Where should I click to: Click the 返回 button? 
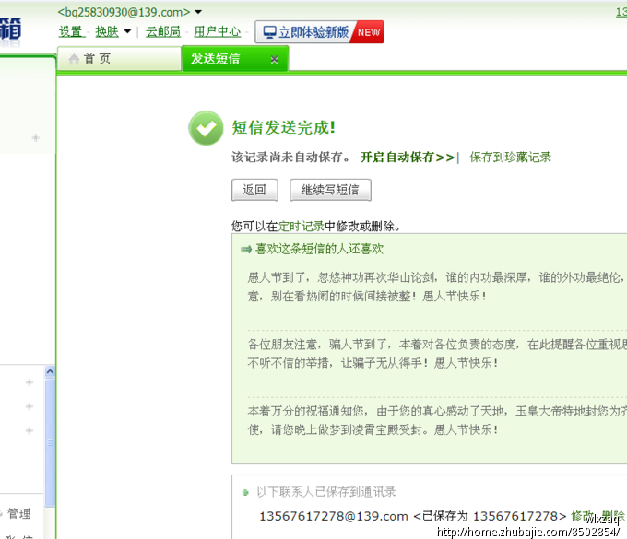point(254,190)
